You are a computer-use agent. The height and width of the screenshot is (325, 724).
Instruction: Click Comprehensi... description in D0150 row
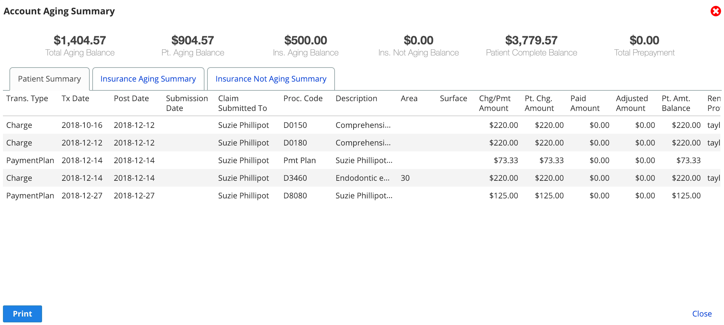[x=363, y=125]
